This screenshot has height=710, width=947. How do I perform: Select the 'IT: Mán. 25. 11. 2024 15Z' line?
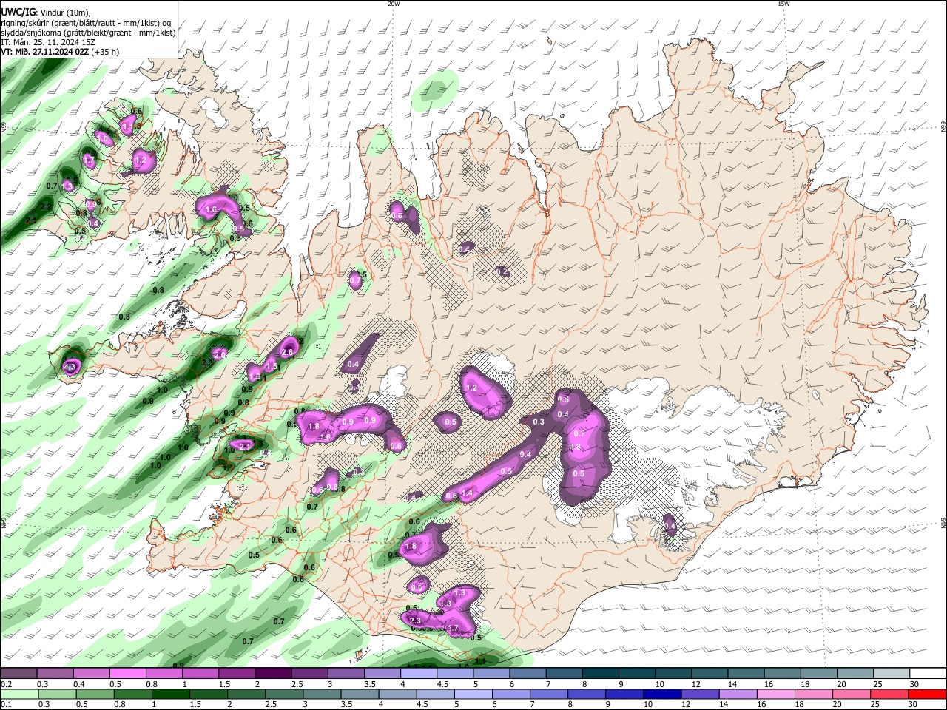pyautogui.click(x=47, y=42)
